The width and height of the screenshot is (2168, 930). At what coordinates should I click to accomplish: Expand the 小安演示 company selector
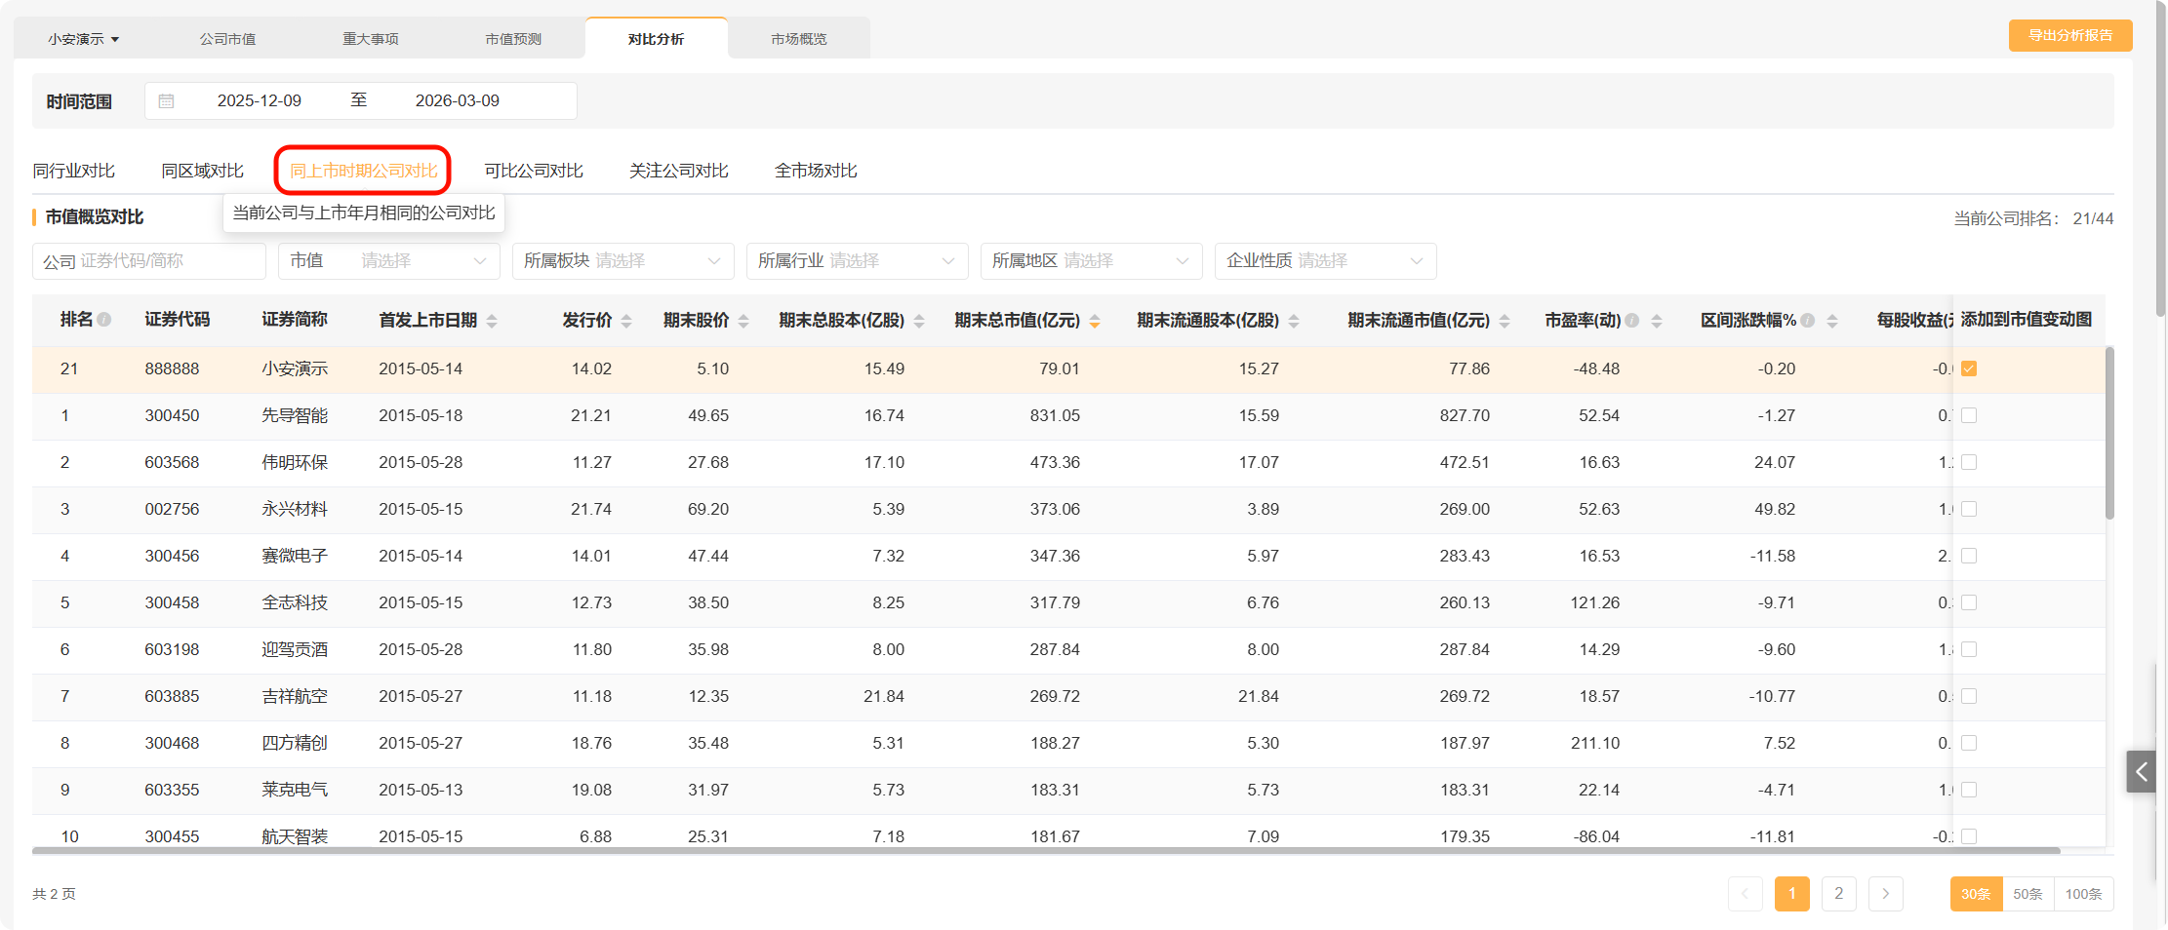(84, 39)
